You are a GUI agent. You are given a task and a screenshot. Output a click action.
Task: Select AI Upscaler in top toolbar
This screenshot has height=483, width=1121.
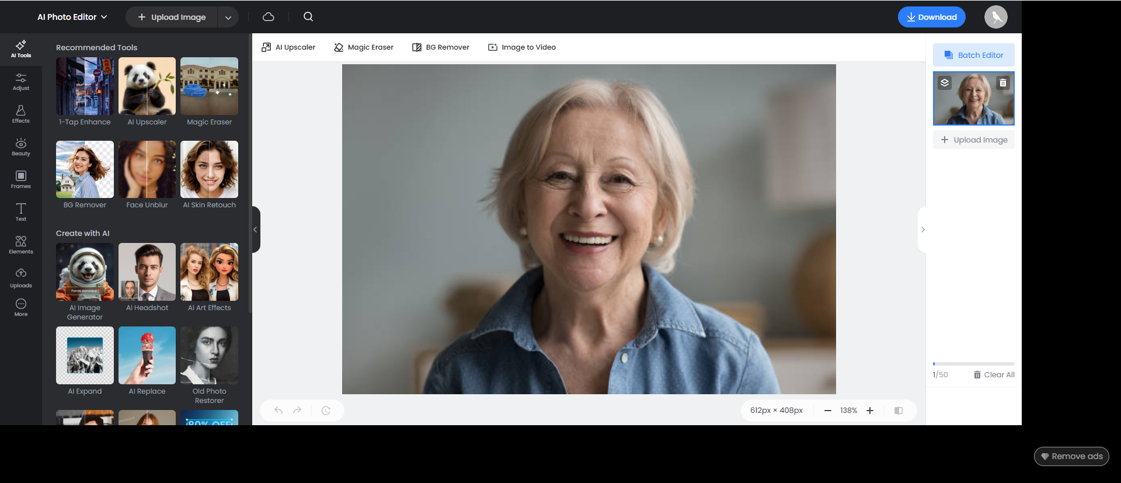coord(288,47)
